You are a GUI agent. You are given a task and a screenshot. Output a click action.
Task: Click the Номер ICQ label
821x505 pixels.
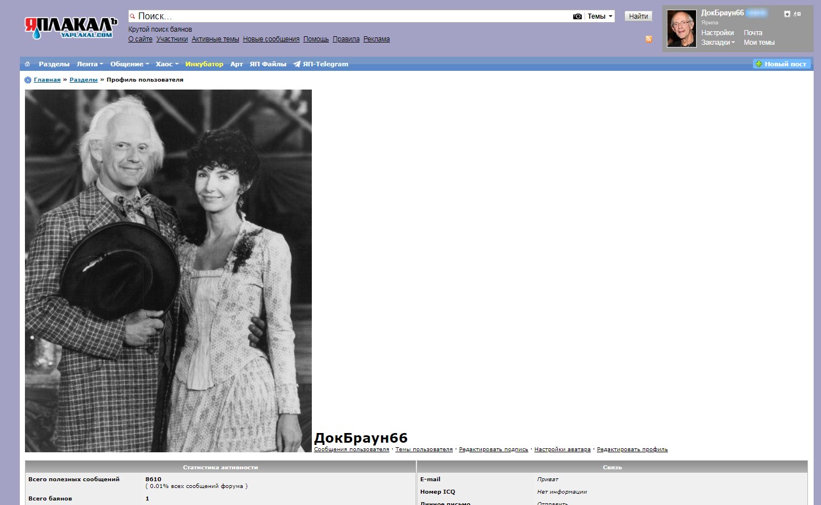438,491
